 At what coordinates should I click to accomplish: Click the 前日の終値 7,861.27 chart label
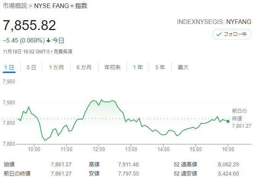241,118
